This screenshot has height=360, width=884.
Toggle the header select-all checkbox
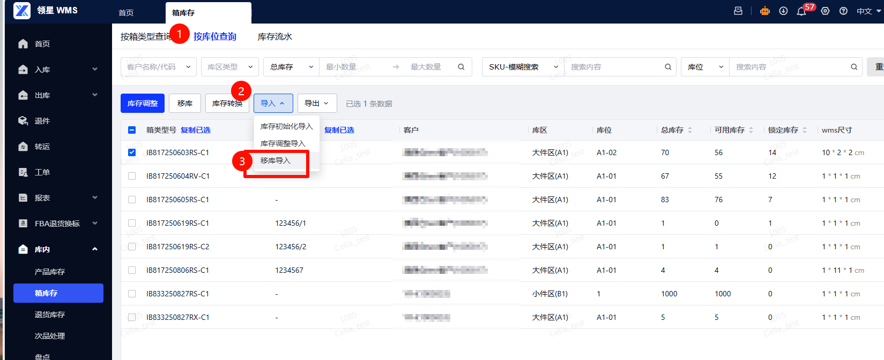[x=132, y=130]
